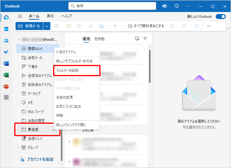Open the Reply dropdown arrow
The height and width of the screenshot is (168, 231).
pos(121,26)
